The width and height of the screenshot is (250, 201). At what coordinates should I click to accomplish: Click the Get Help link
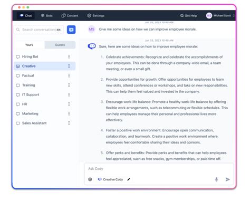[188, 16]
